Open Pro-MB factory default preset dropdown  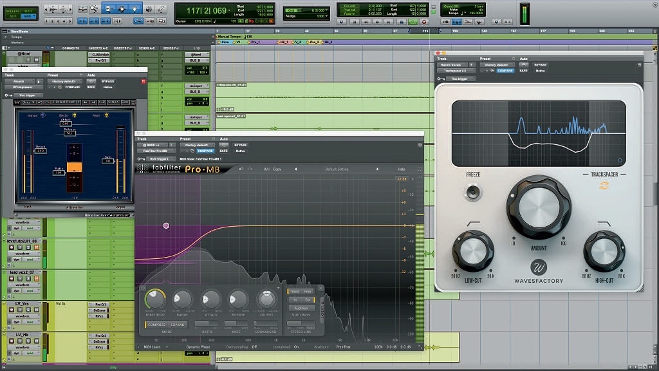click(x=197, y=145)
